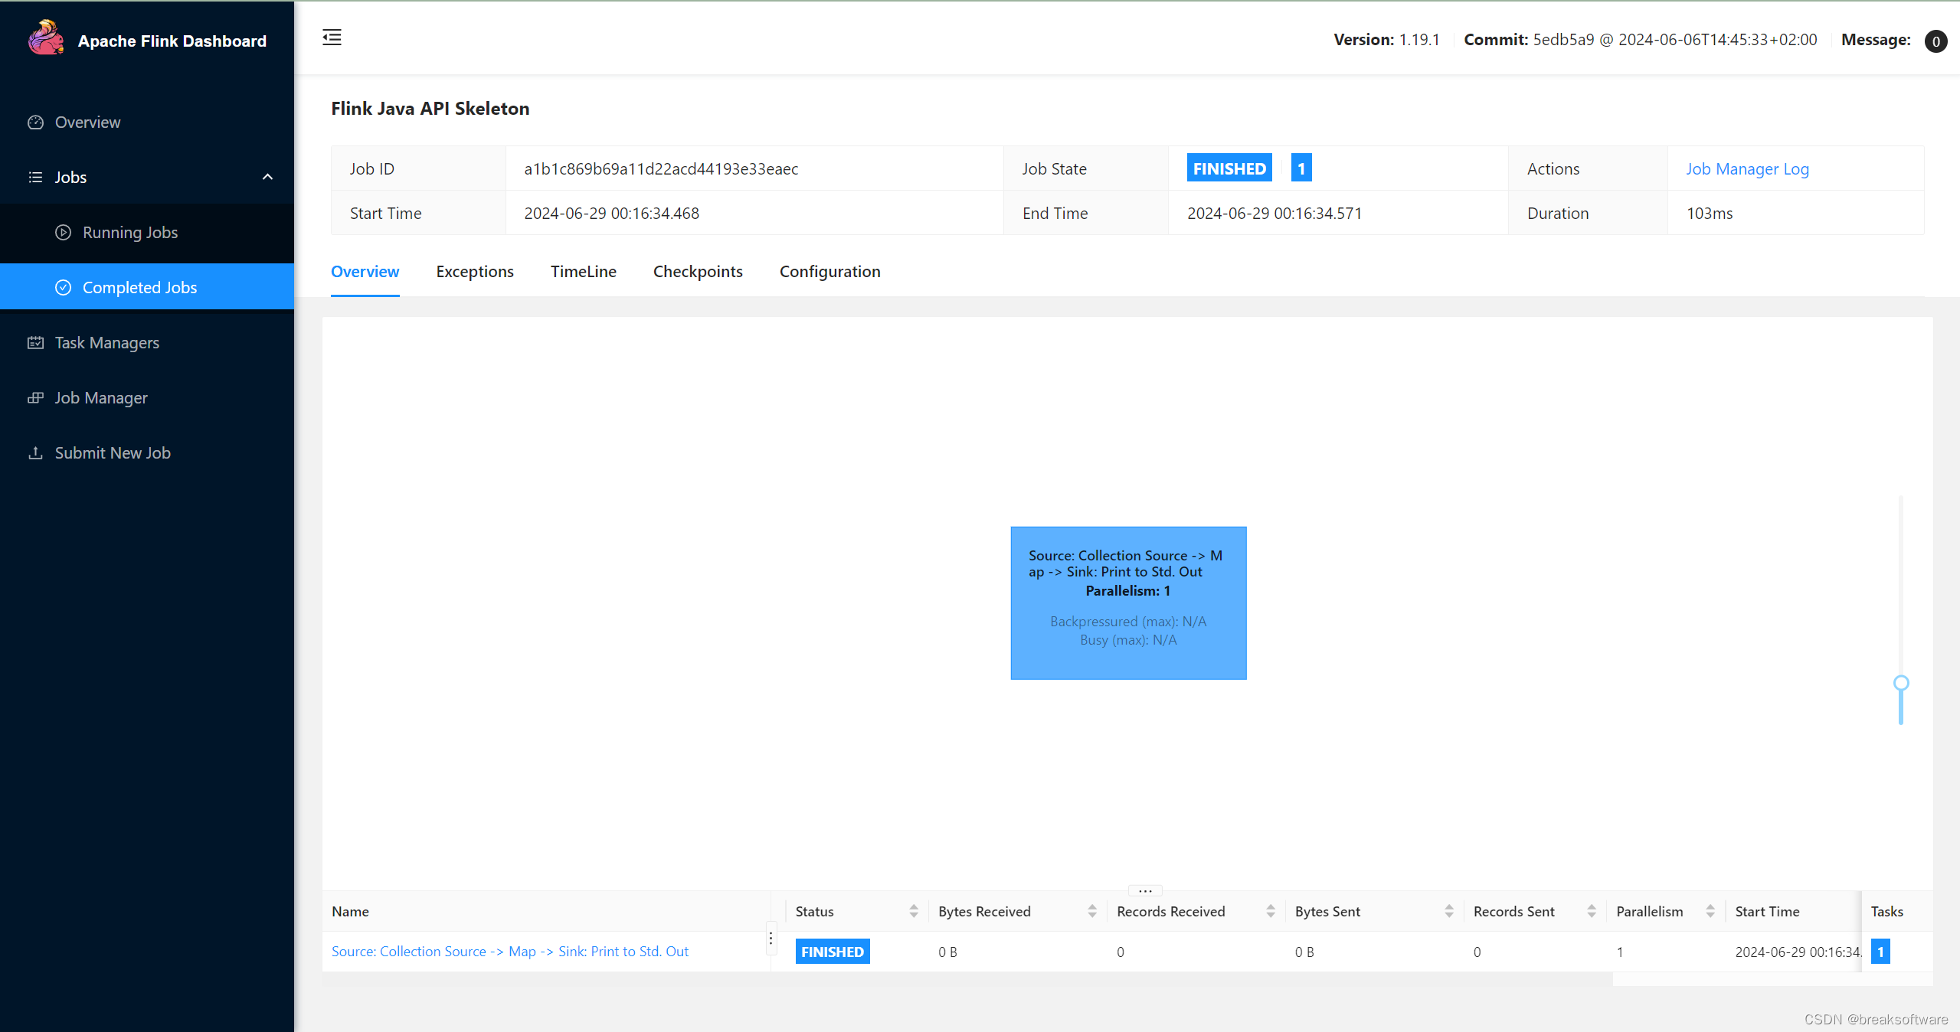Select the Overview dashboard icon in sidebar
This screenshot has width=1960, height=1032.
(x=35, y=122)
